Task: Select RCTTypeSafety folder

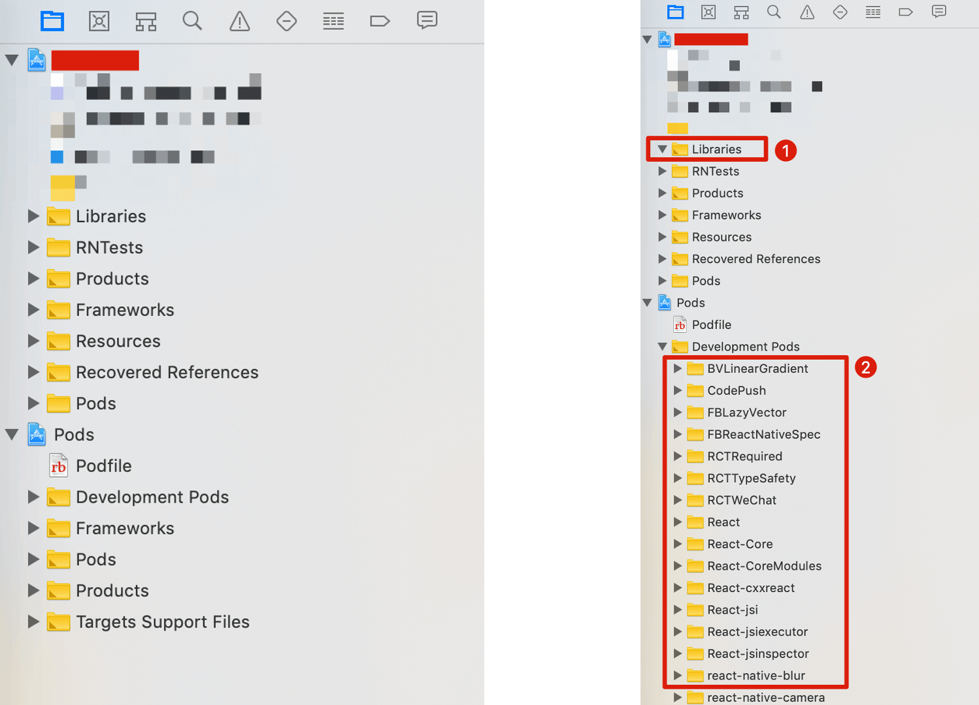Action: 741,478
